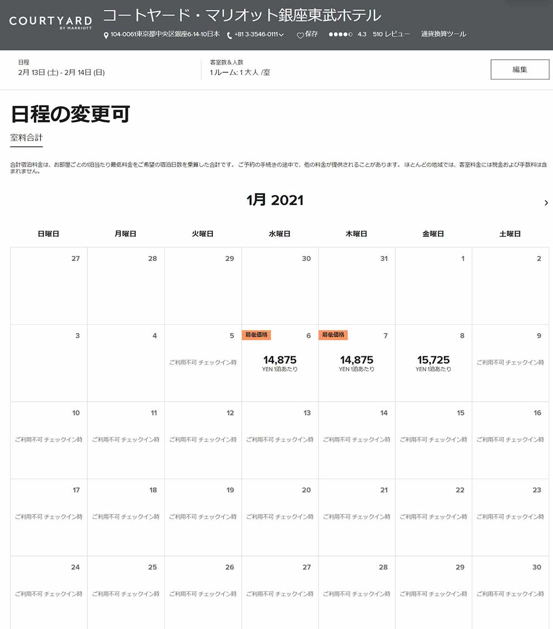Click the 金曜日 column header
The image size is (553, 629).
(x=433, y=233)
